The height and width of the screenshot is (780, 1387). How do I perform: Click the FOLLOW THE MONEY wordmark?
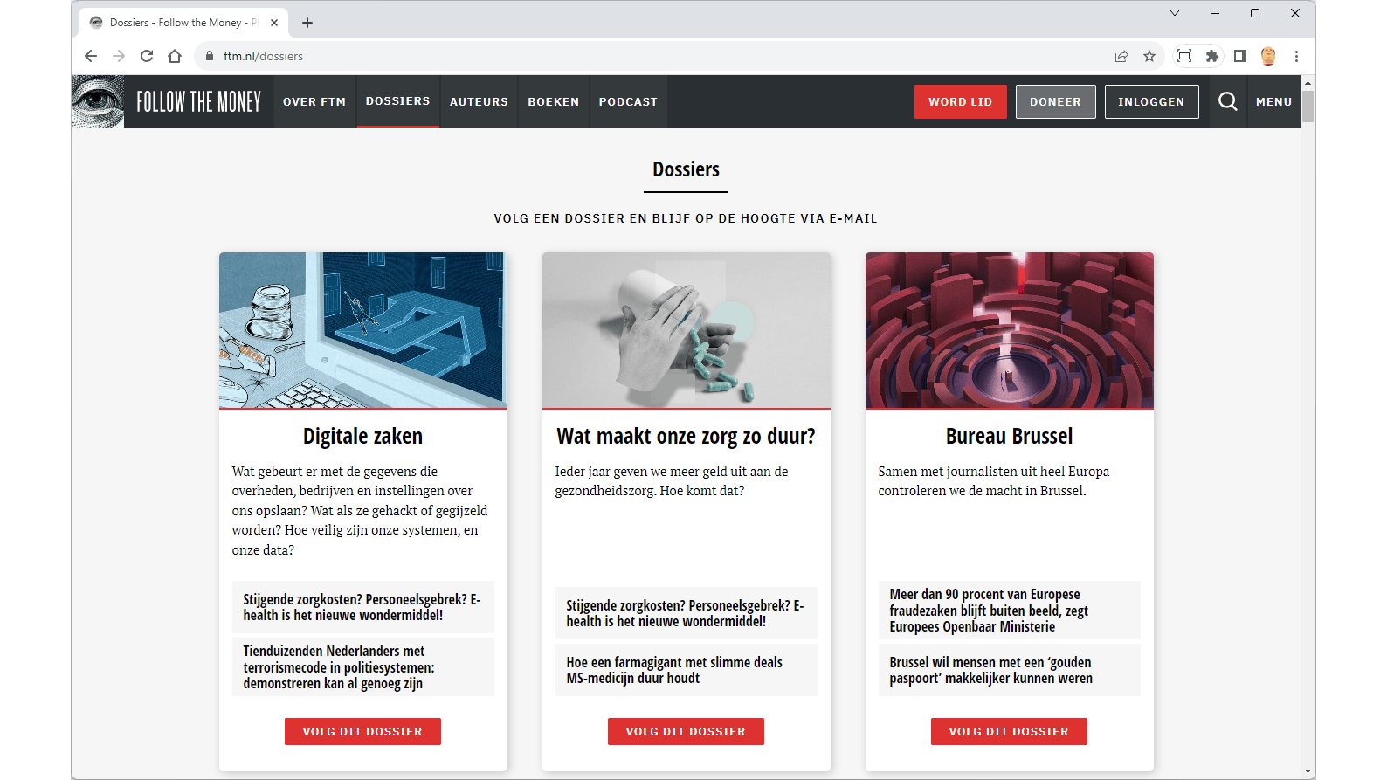point(198,101)
